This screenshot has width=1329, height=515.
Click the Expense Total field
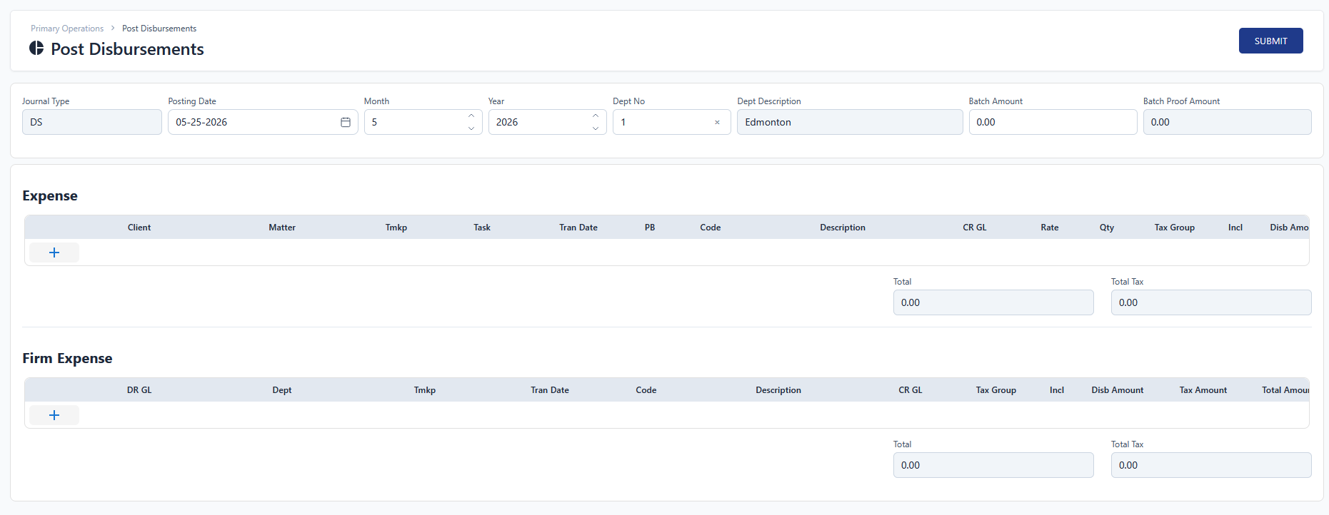pyautogui.click(x=993, y=302)
